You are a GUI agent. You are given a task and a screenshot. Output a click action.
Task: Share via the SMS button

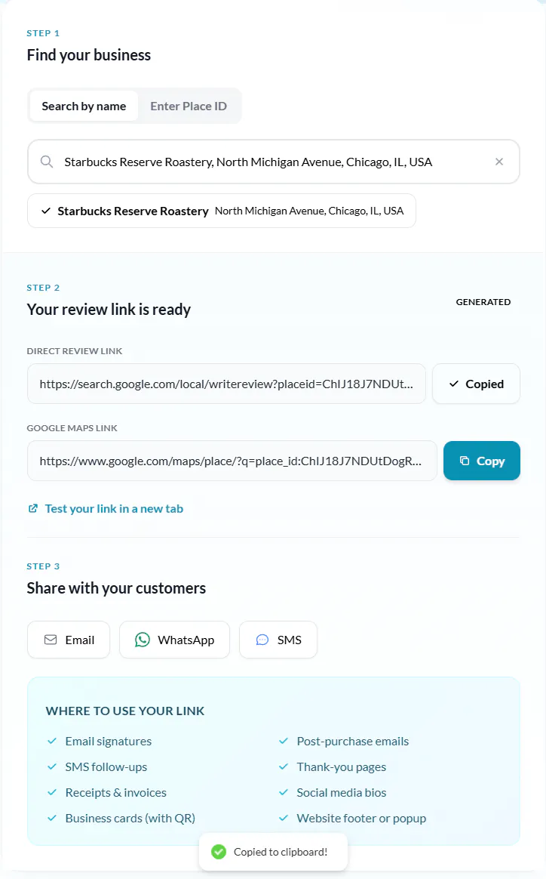pos(278,640)
